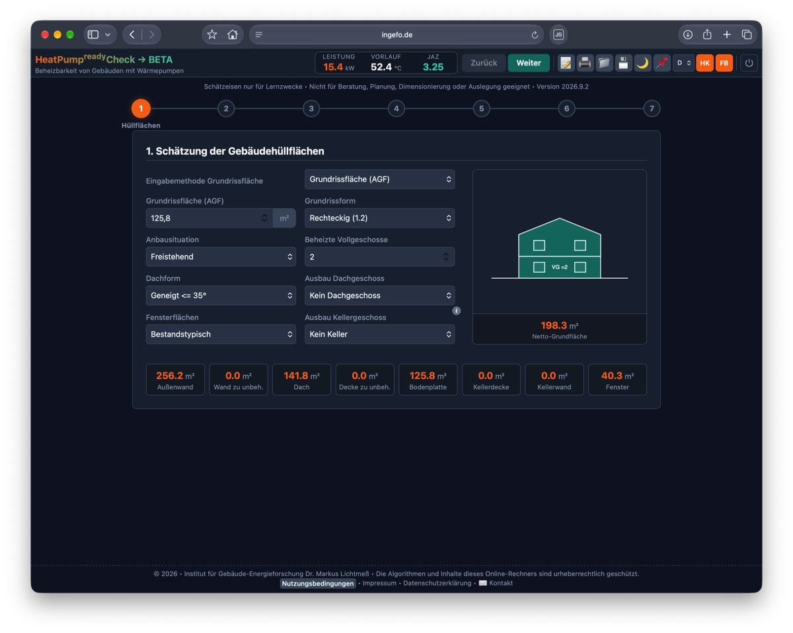The image size is (793, 633).
Task: Open the Fensterflächen dropdown
Action: [x=221, y=334]
